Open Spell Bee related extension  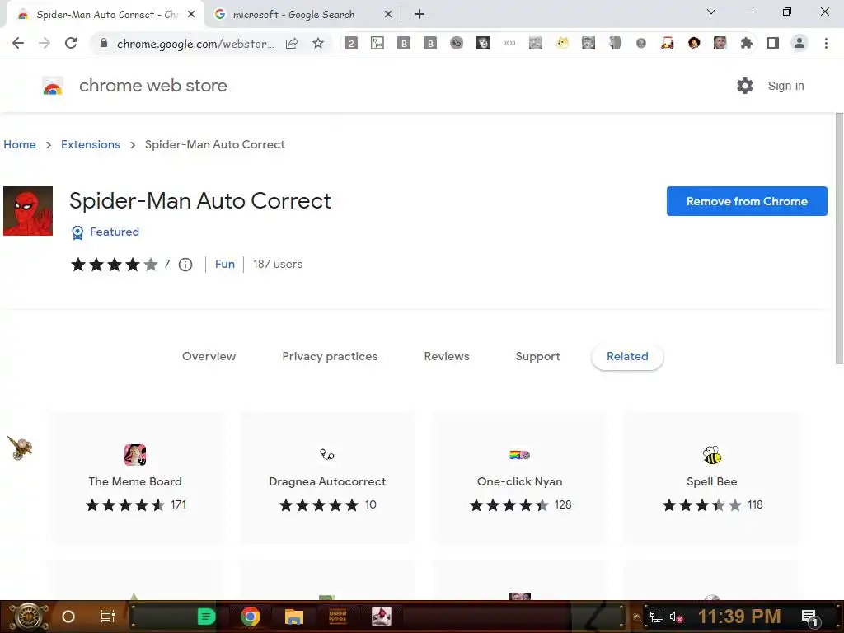tap(711, 477)
